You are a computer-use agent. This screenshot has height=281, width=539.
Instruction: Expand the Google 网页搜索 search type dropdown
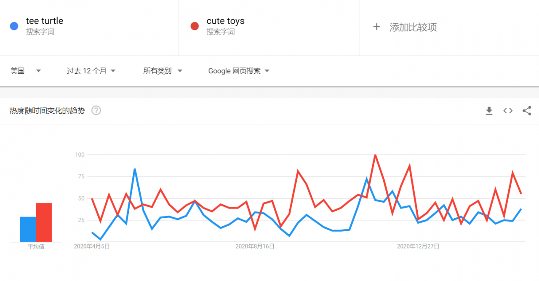pyautogui.click(x=239, y=71)
